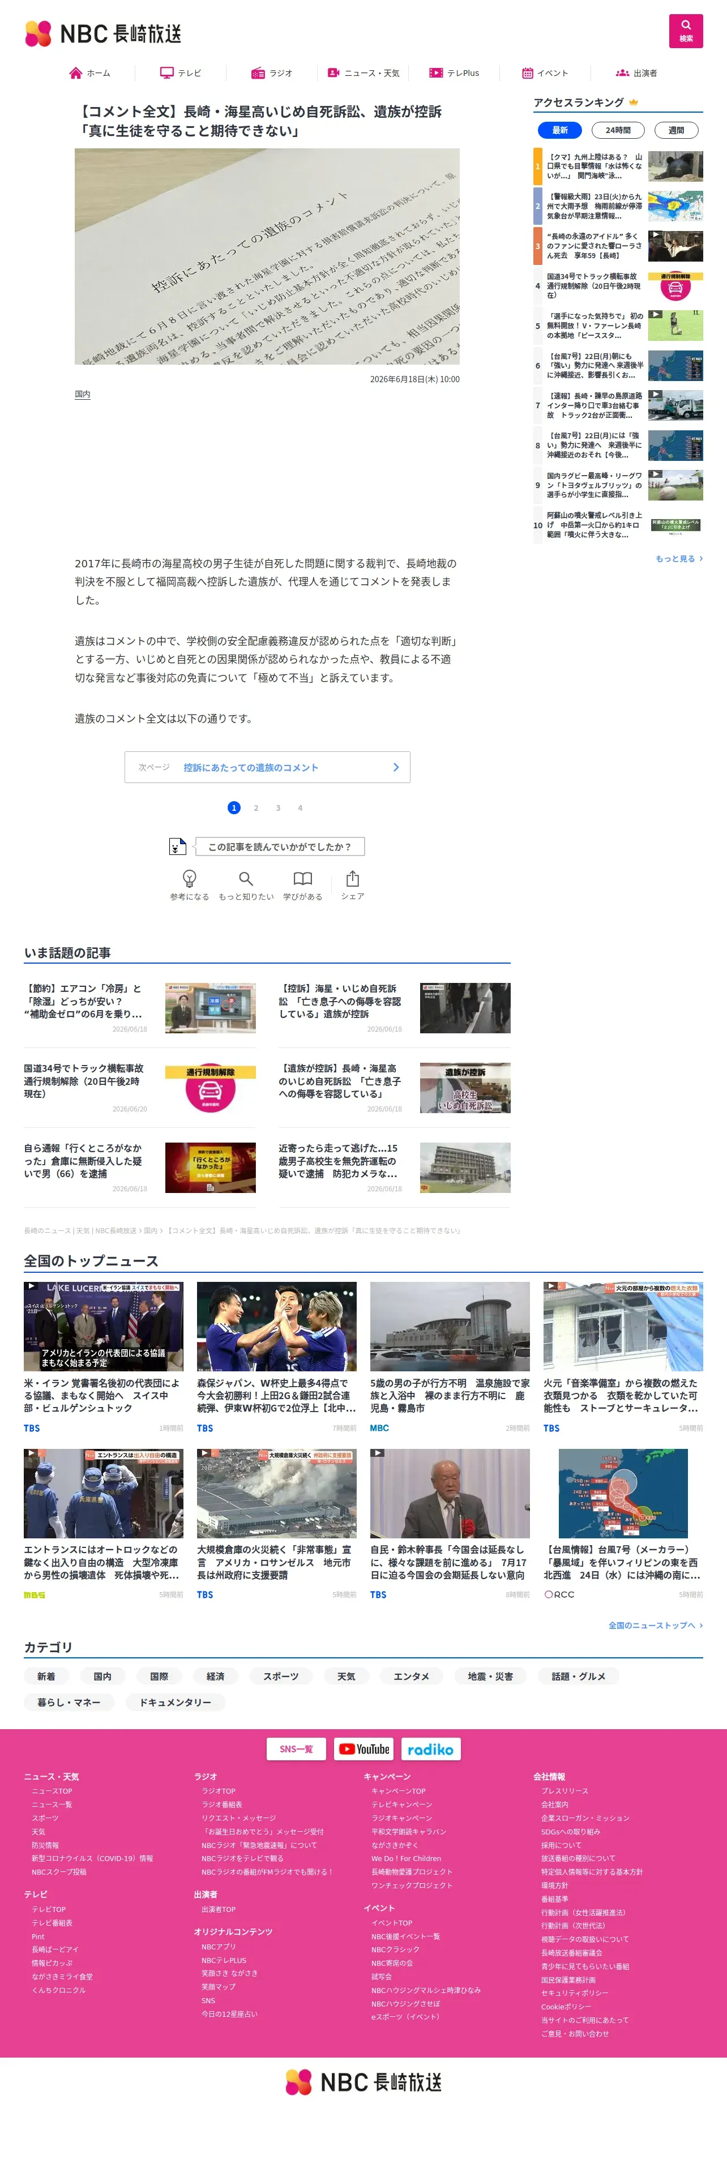Click ラジオ番組表 in the footer
This screenshot has width=727, height=2181.
[x=222, y=1804]
